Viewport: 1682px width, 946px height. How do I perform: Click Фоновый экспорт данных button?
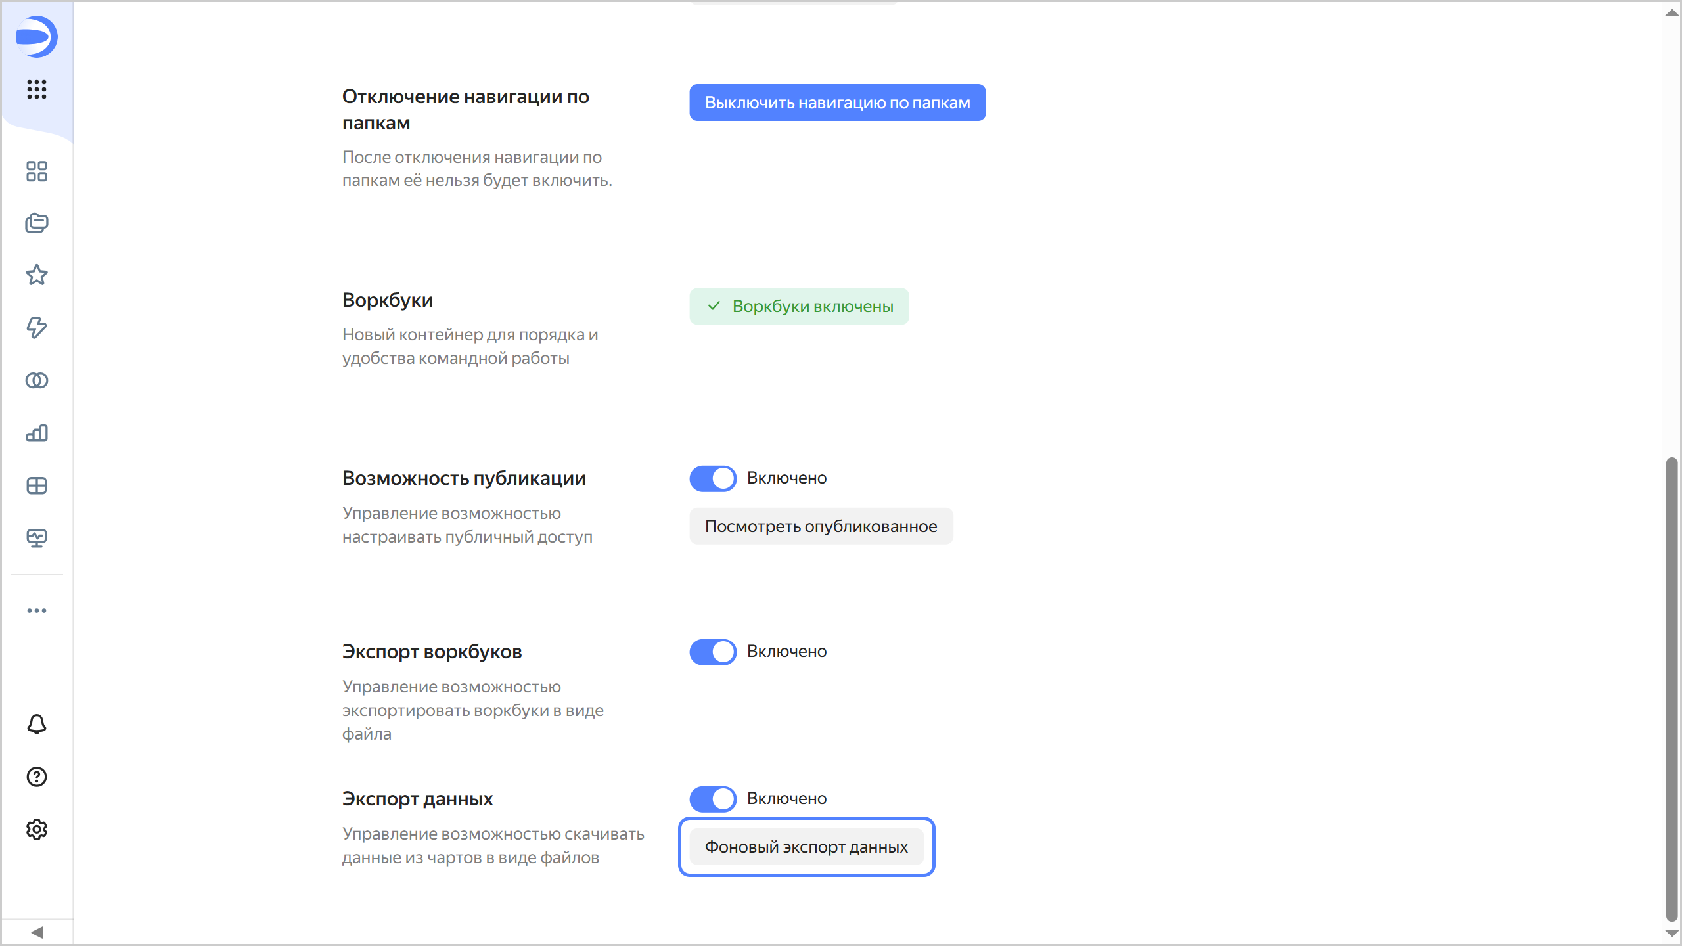pos(806,847)
